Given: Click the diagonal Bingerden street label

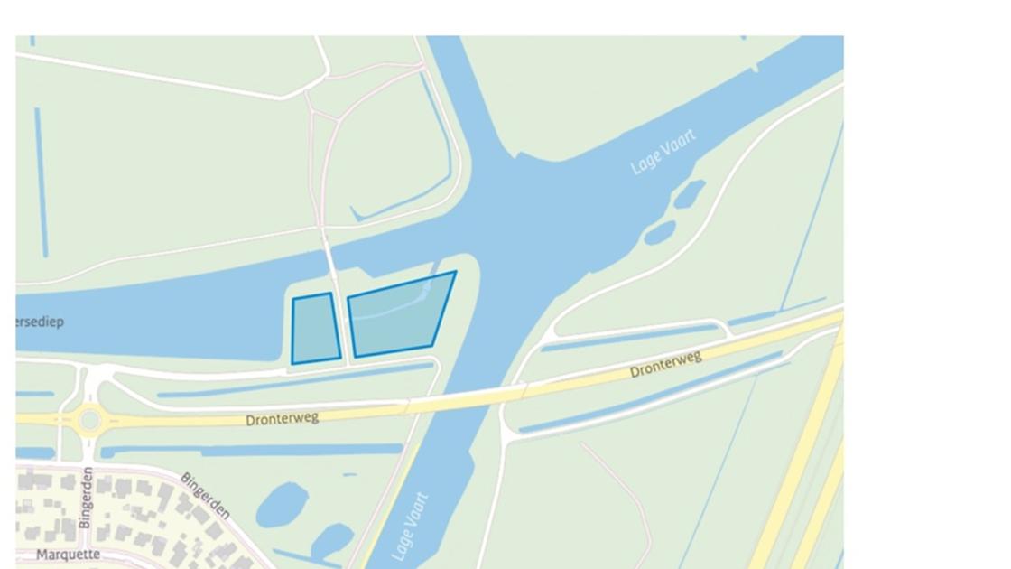Looking at the screenshot, I should pos(205,496).
